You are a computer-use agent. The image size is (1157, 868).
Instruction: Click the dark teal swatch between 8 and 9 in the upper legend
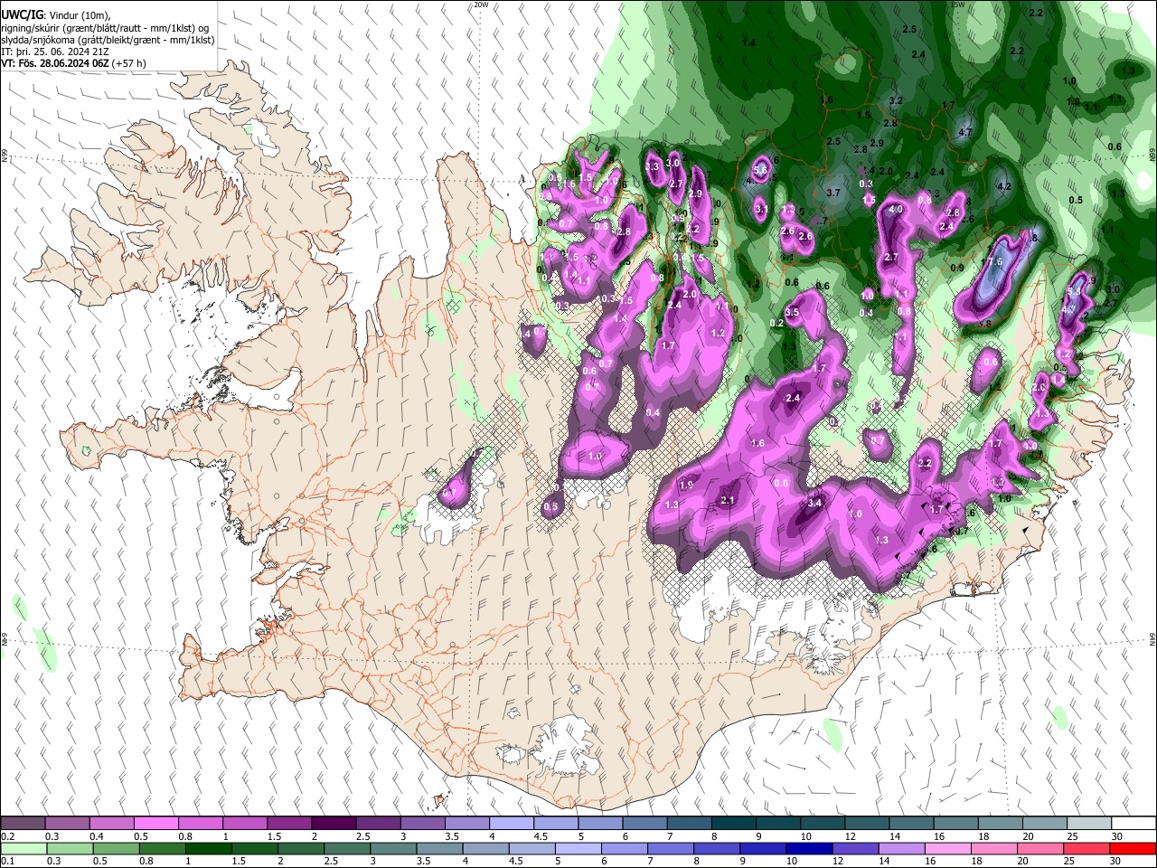(734, 824)
